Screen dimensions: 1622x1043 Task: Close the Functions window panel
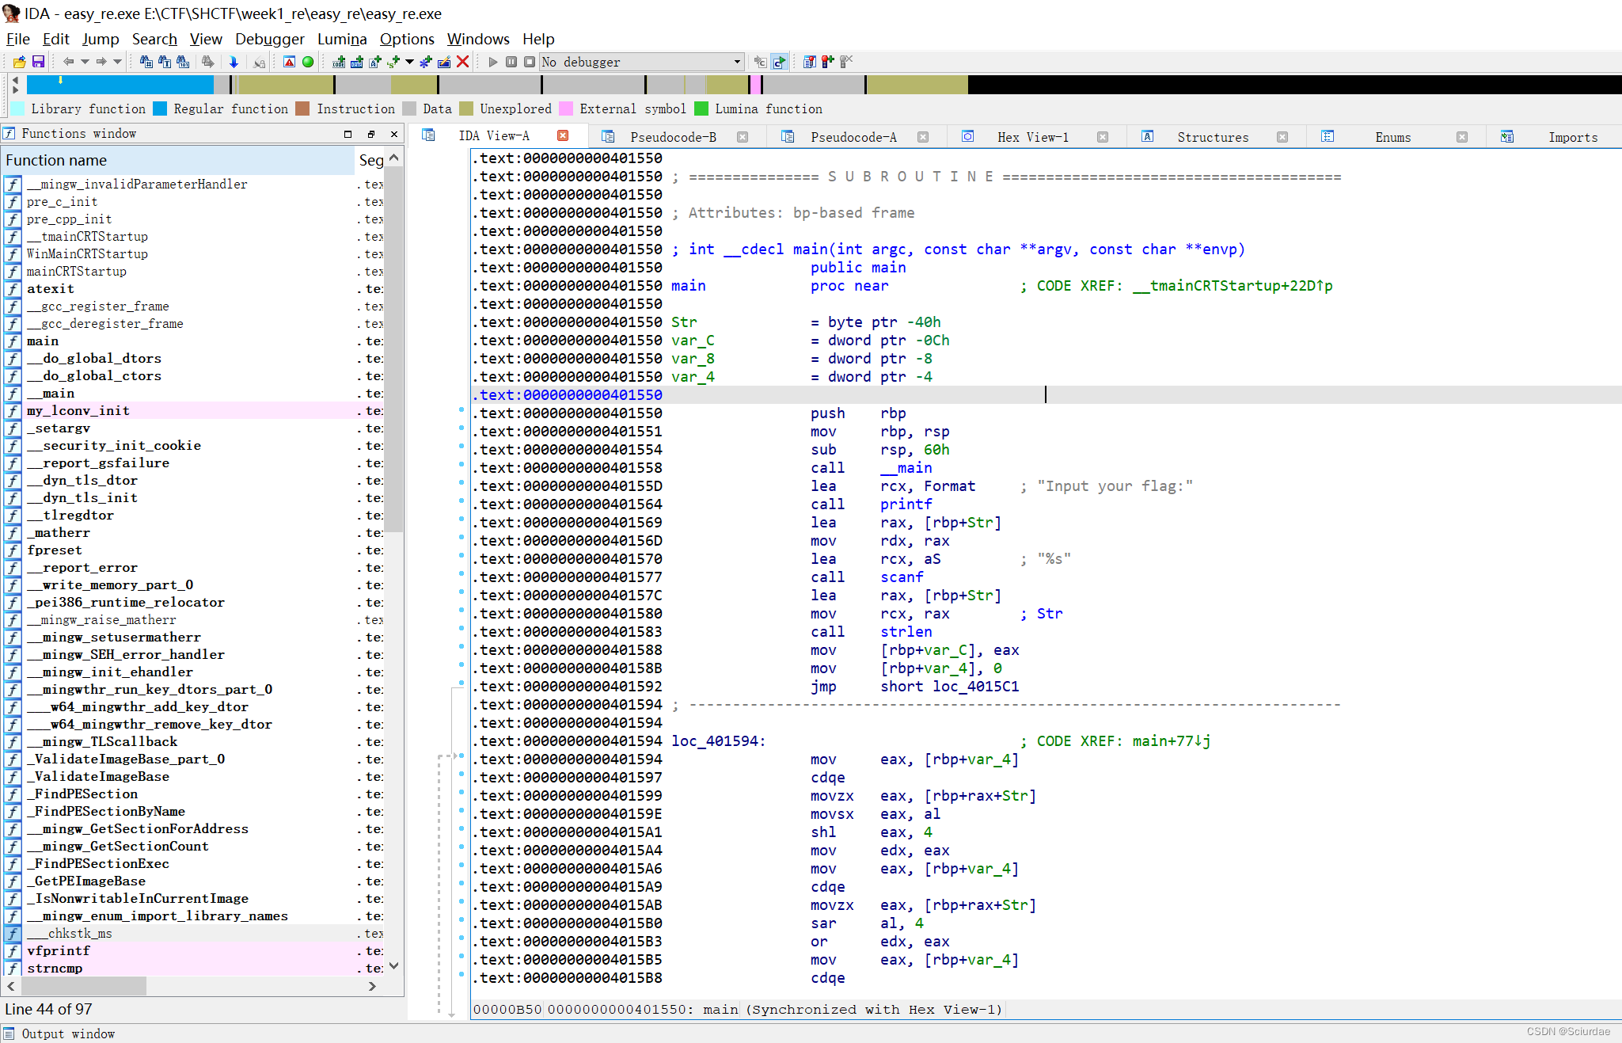pos(394,134)
